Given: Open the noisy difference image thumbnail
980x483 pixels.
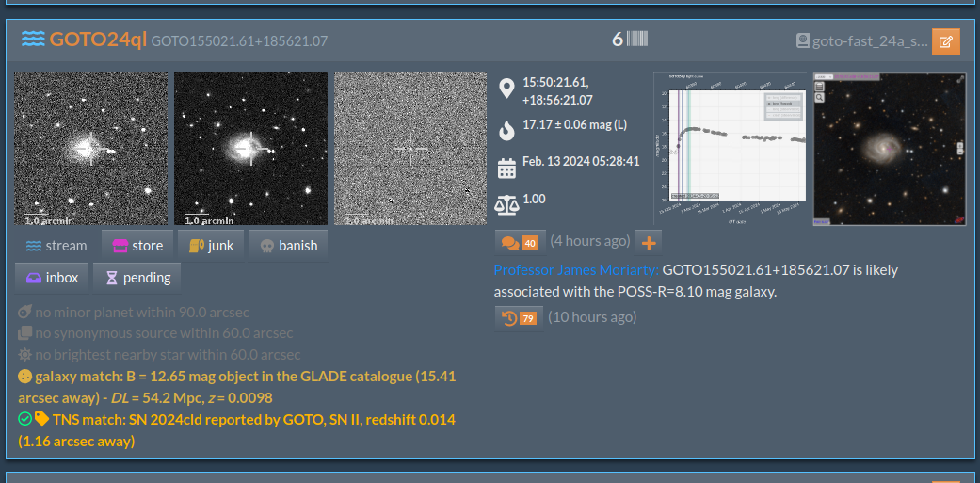Looking at the screenshot, I should pyautogui.click(x=410, y=149).
